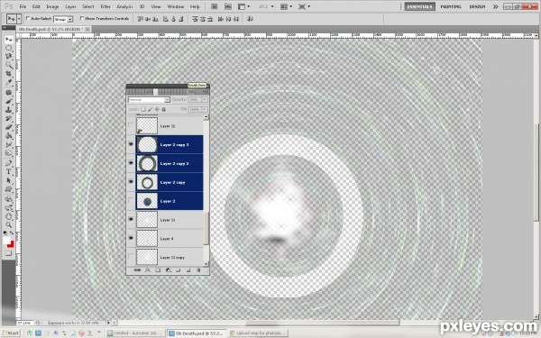
Task: Enable Auto-Select checkbox
Action: point(28,18)
